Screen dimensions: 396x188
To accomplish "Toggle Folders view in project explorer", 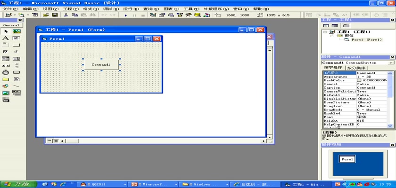I will [346, 25].
